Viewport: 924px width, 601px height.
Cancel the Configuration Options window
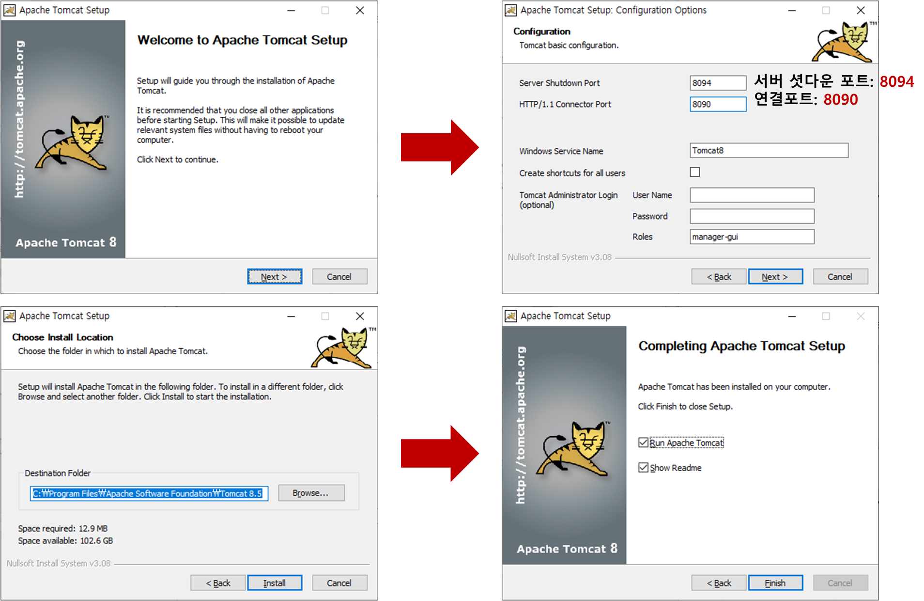840,277
